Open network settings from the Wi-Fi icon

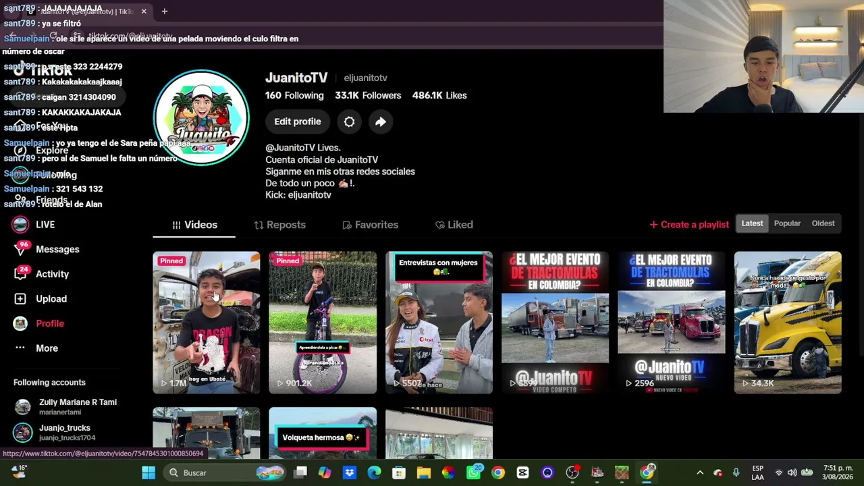click(779, 473)
